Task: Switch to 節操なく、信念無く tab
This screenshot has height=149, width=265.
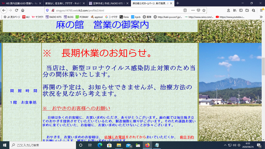Action: pos(65,3)
